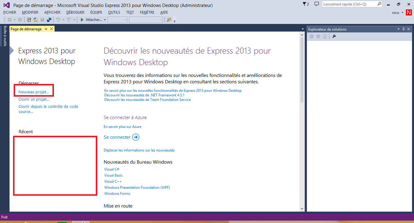Click the Se connecter arrow circle icon

[136, 137]
